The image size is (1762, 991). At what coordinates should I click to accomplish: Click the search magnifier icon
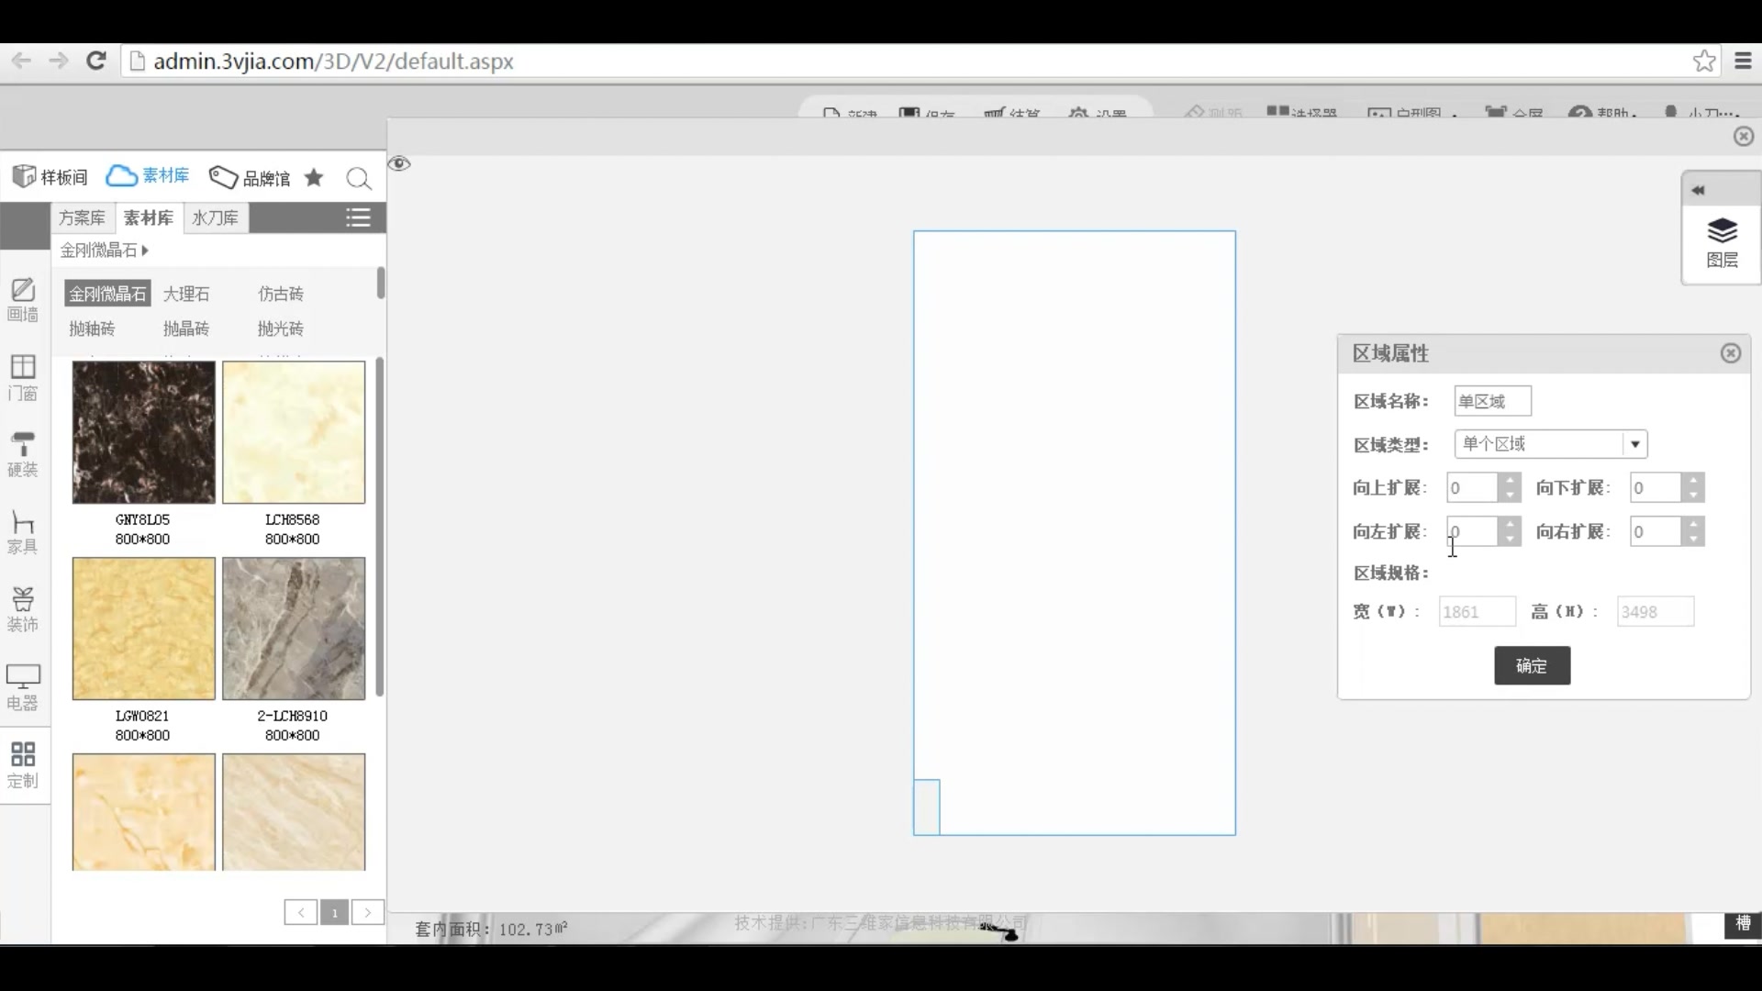tap(359, 178)
